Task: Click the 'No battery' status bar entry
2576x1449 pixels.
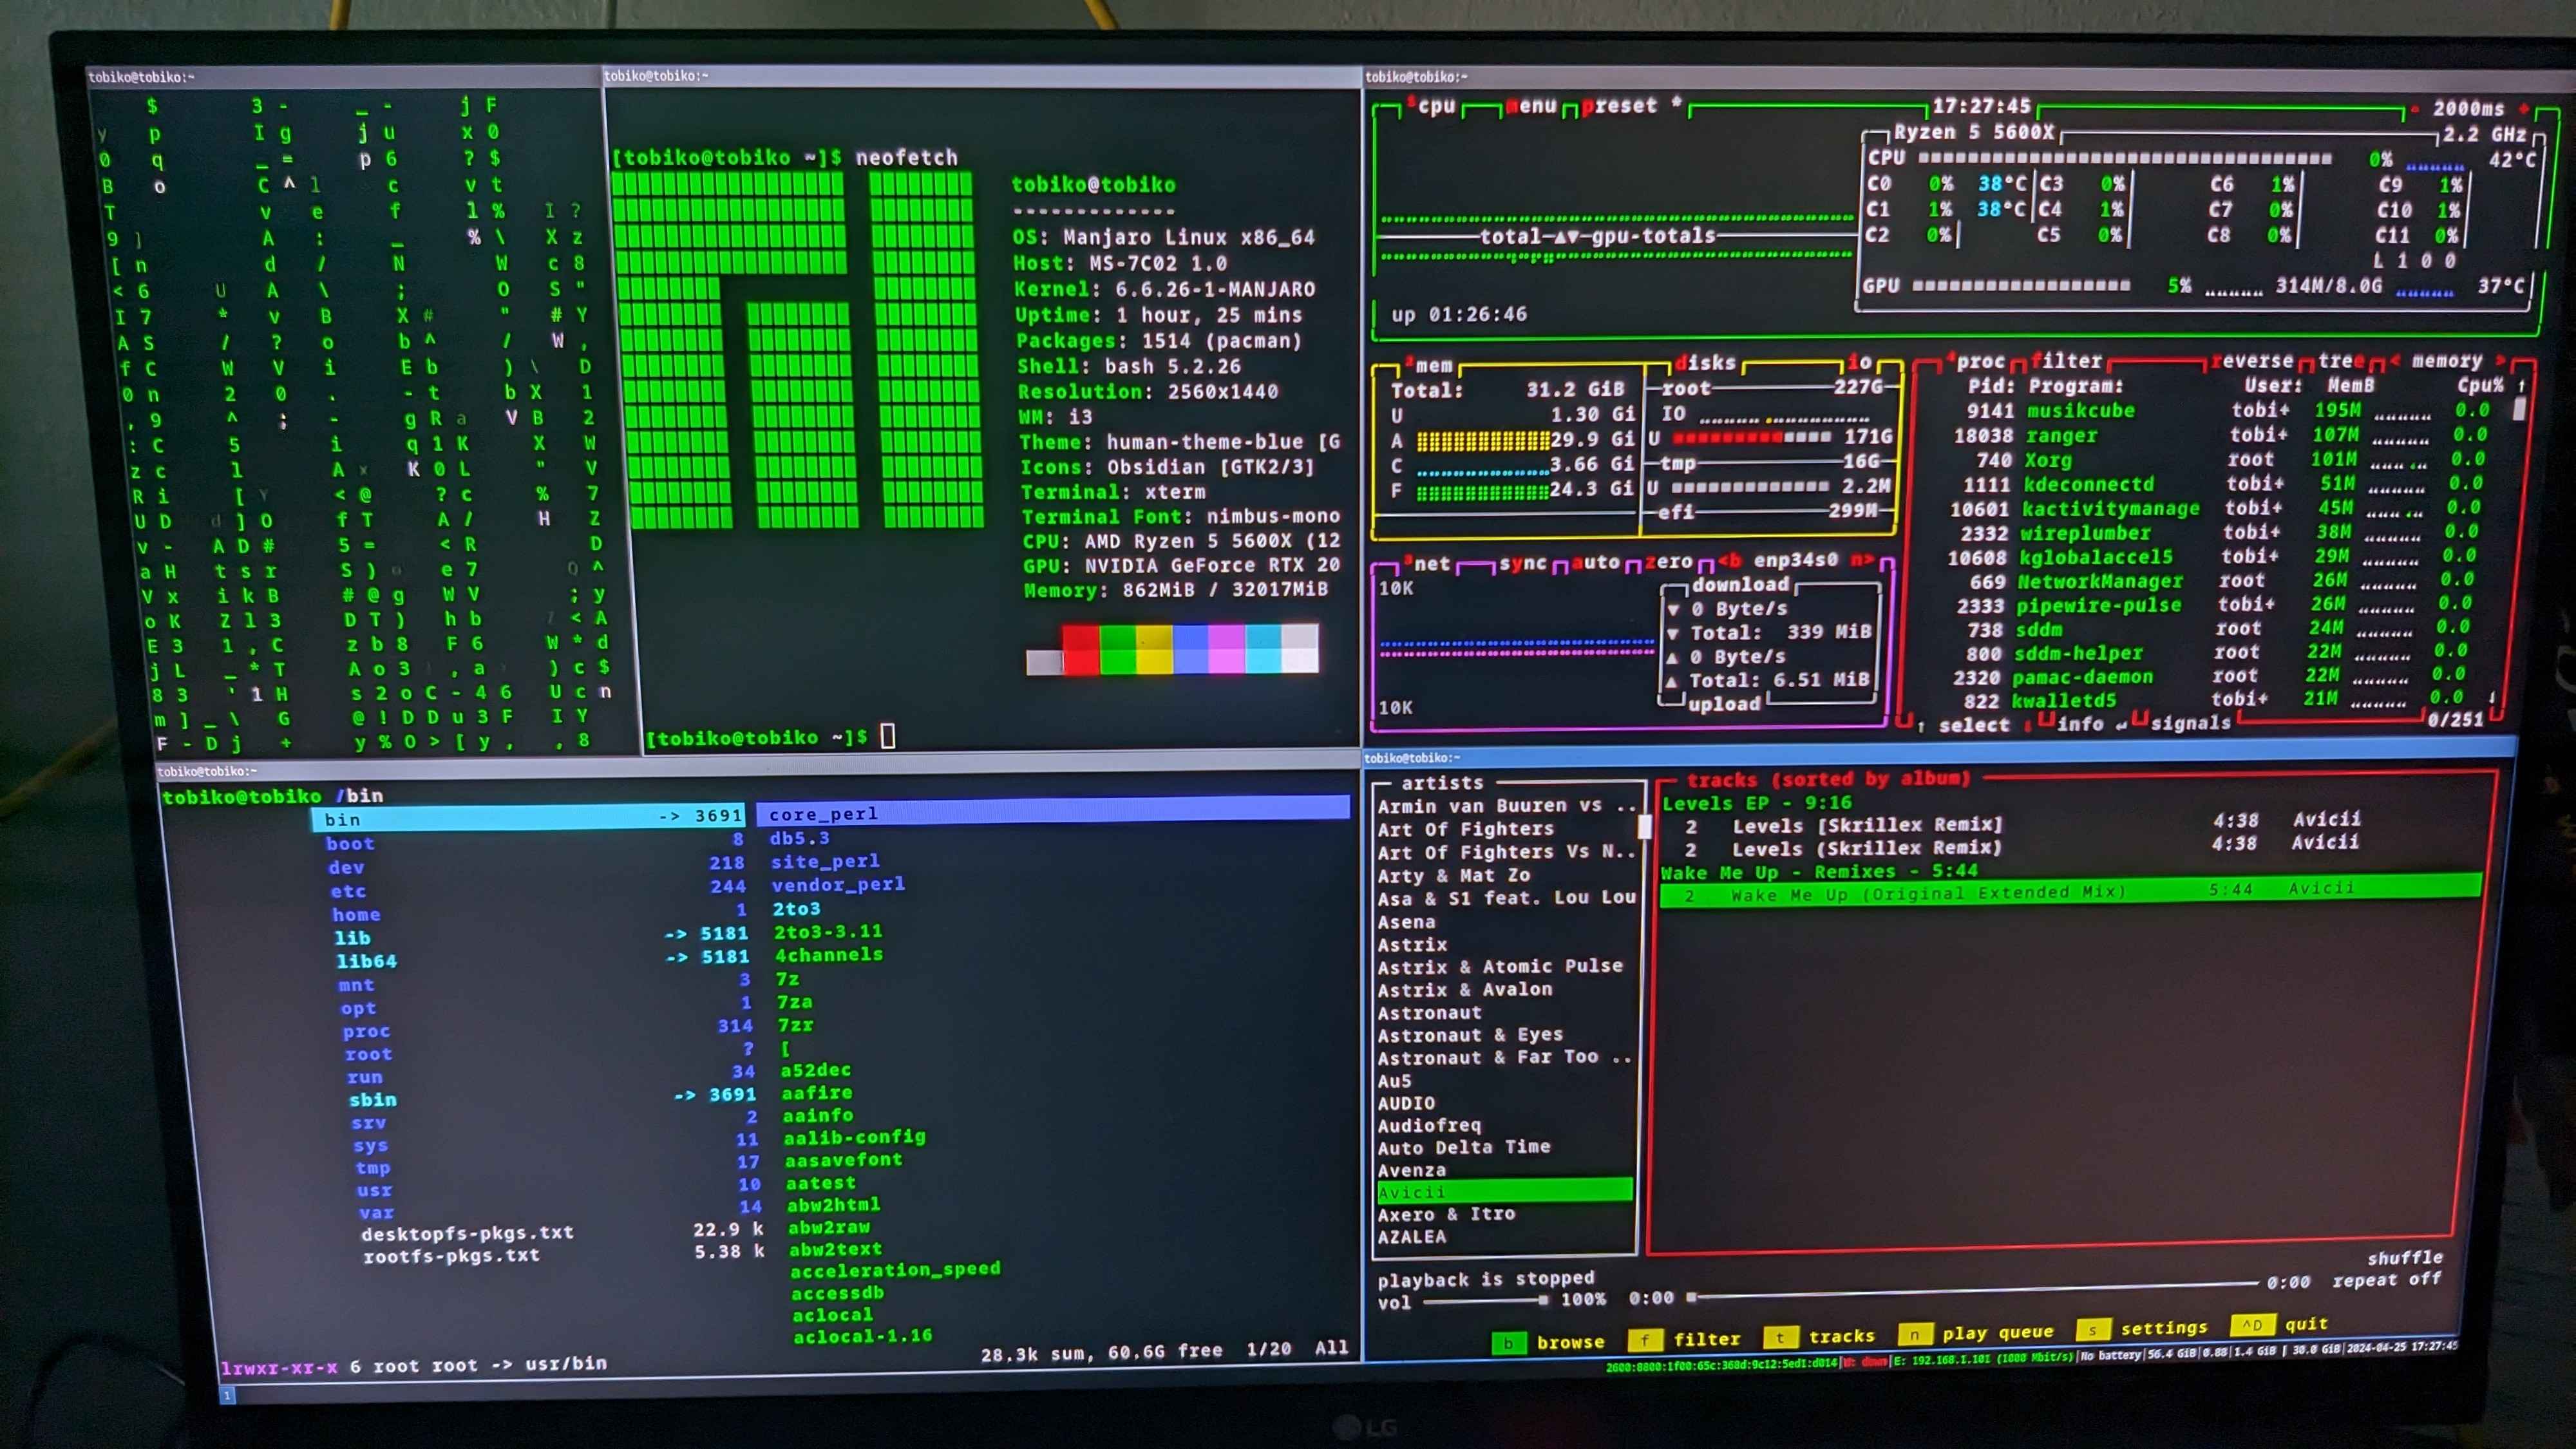Action: coord(2112,1355)
